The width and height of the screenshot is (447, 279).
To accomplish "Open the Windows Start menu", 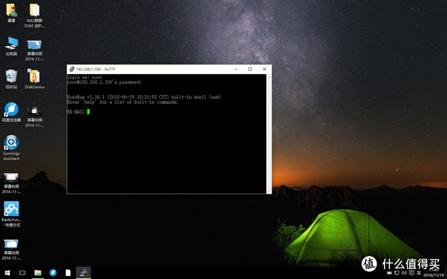I will 7,272.
